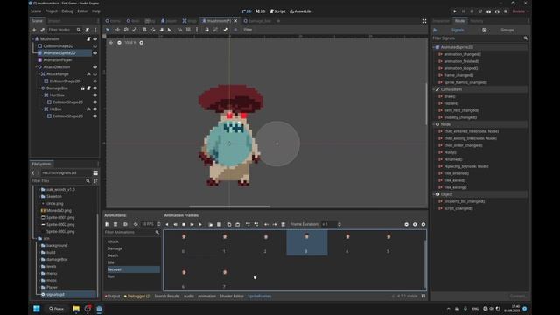Open the Debug menu
Image resolution: width=560 pixels, height=315 pixels.
pos(67,11)
